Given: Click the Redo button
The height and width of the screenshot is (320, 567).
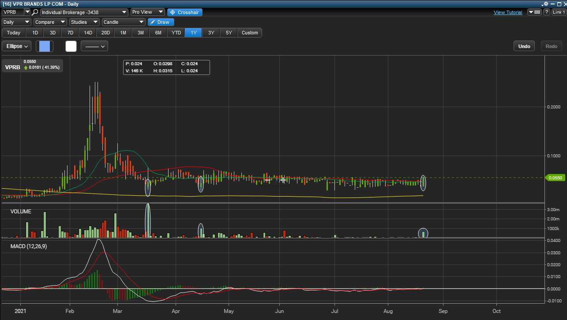Looking at the screenshot, I should [552, 46].
